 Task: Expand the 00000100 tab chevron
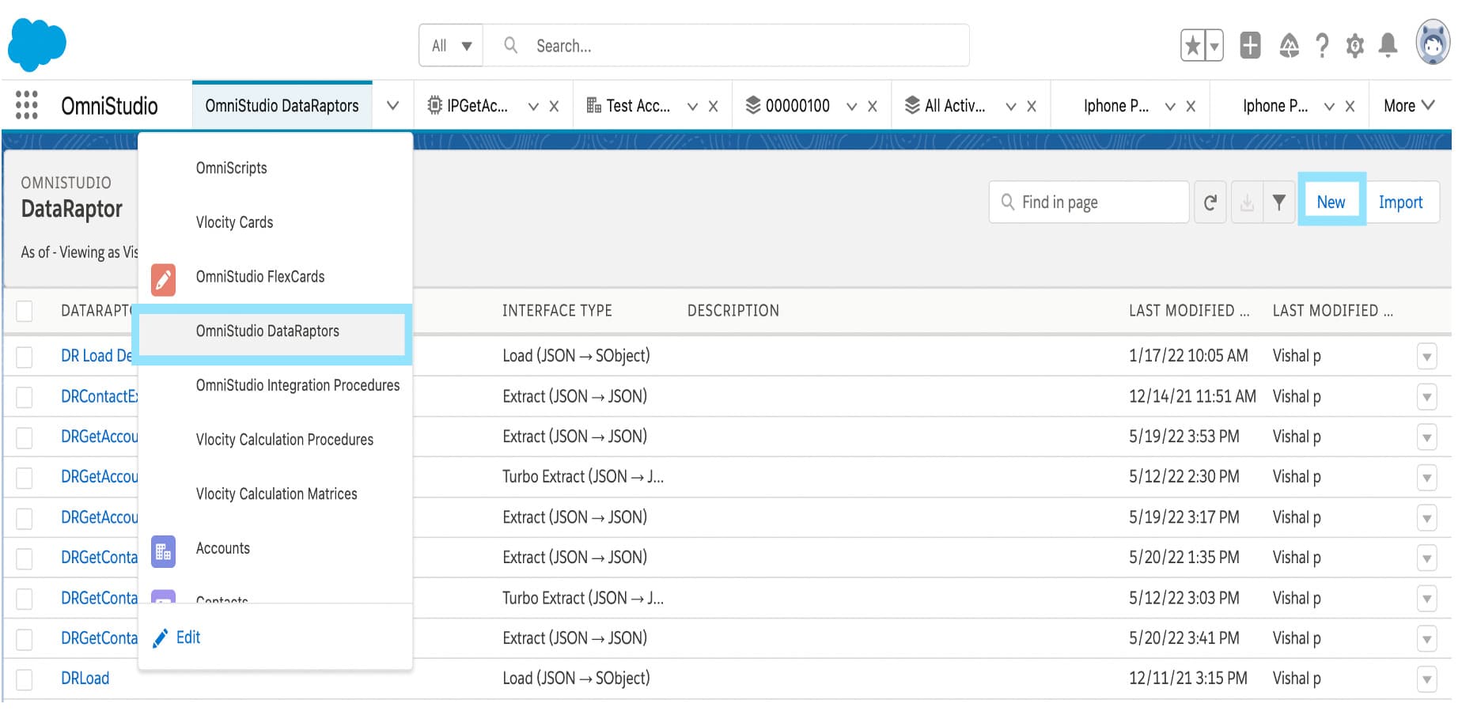851,106
